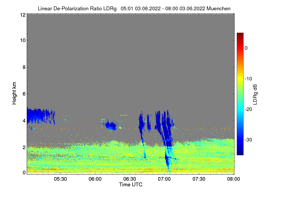Screen dimensions: 308x205
Task: Click the height axis value 2
Action: pos(24,147)
